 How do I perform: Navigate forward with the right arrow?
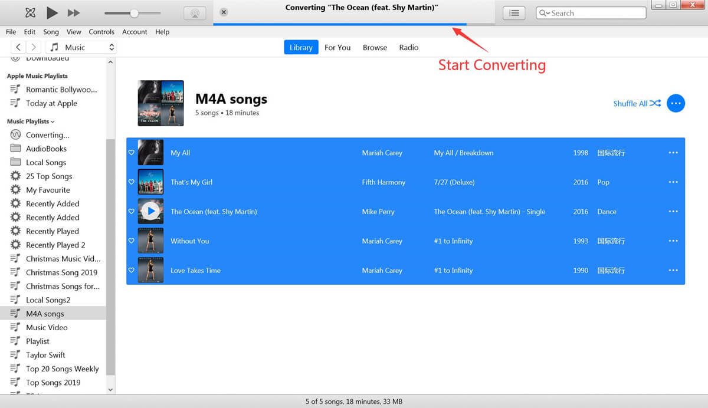click(x=34, y=47)
